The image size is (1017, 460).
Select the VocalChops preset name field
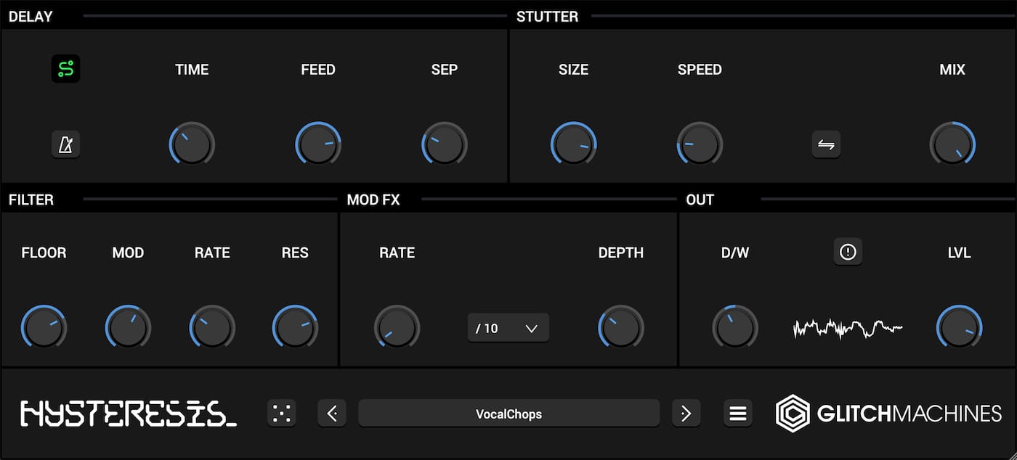click(x=508, y=413)
